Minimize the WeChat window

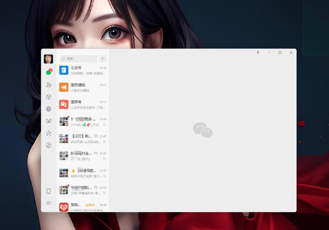pos(269,52)
